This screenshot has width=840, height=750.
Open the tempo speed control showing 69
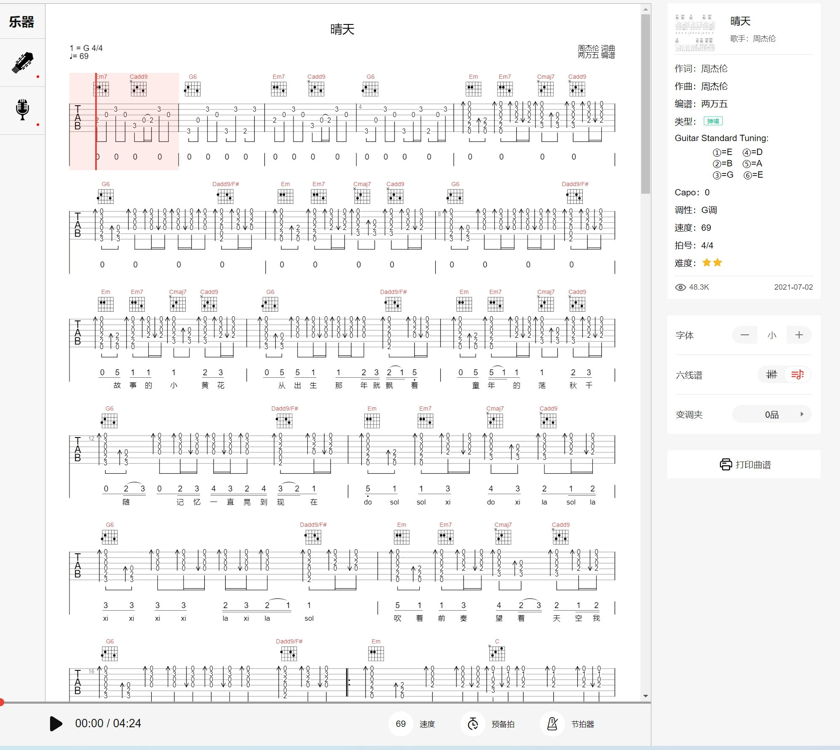click(400, 724)
